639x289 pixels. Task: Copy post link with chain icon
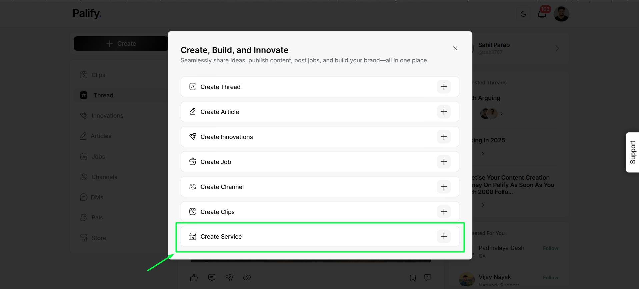[x=247, y=277]
